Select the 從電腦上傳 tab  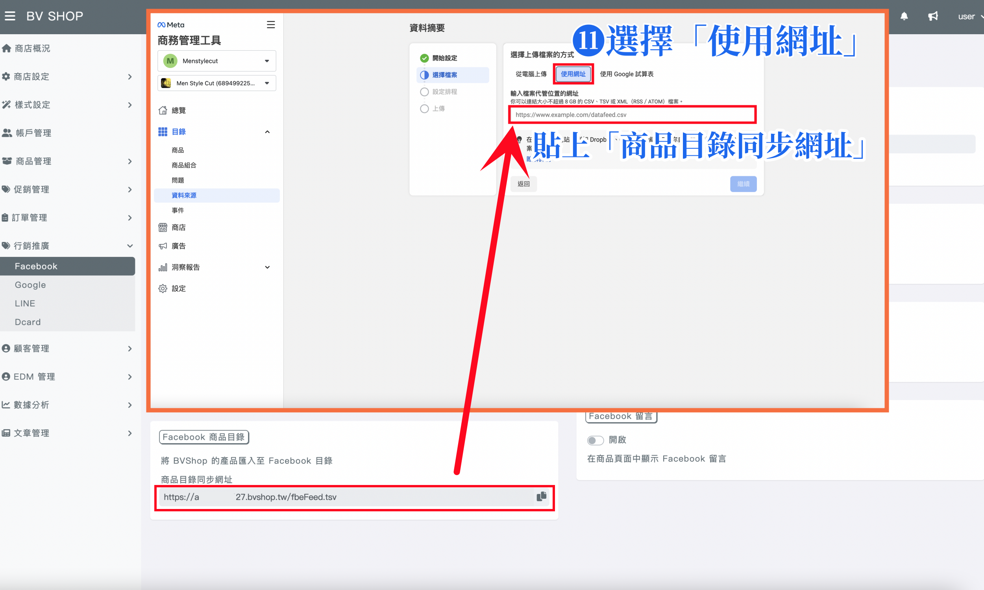coord(531,74)
